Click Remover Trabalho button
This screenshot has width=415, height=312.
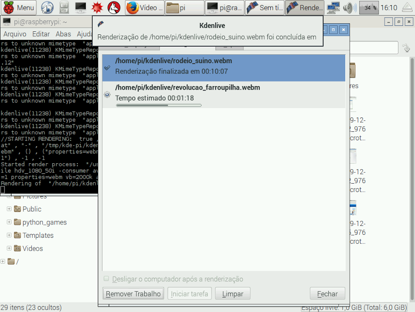(133, 294)
